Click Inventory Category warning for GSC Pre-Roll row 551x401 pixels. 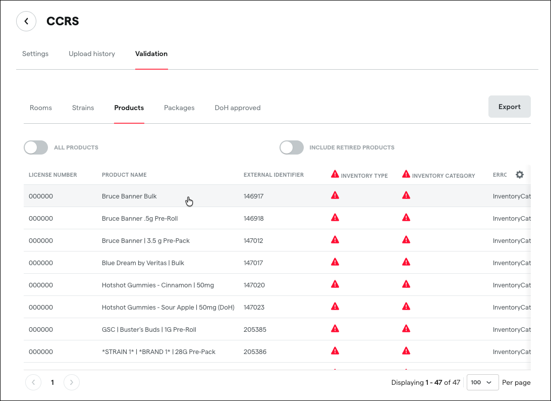pos(406,328)
